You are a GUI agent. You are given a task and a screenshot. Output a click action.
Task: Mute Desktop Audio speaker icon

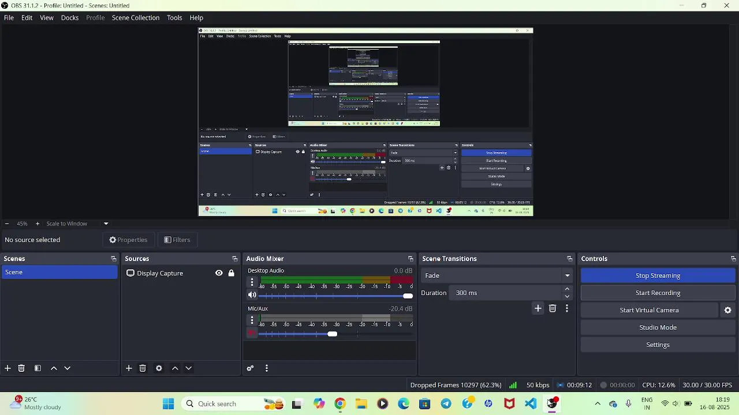(x=252, y=295)
